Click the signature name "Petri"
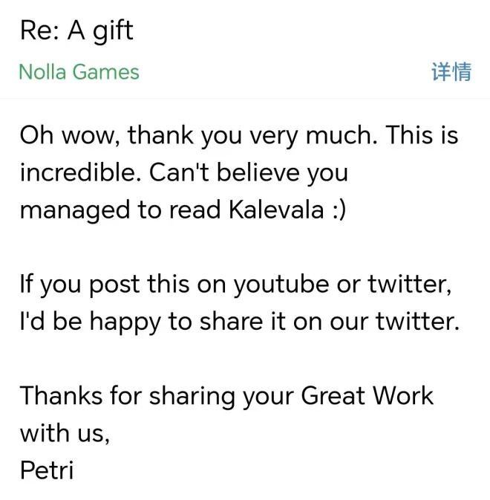 (x=46, y=470)
